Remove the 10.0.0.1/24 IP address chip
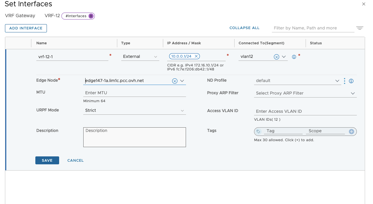Image resolution: width=373 pixels, height=204 pixels. click(x=196, y=56)
